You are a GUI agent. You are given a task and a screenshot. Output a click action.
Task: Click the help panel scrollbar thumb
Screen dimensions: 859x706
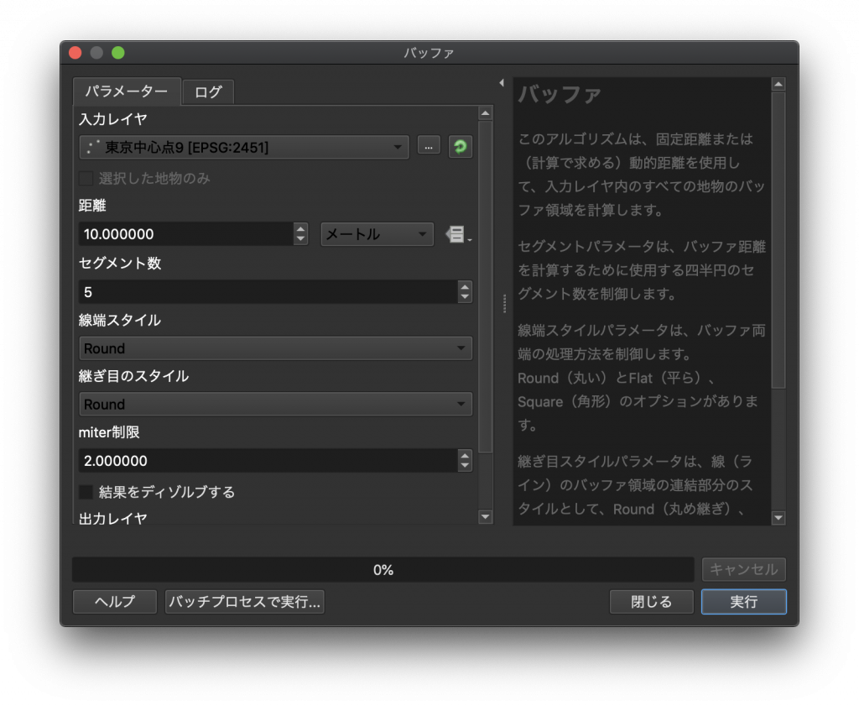click(x=778, y=240)
